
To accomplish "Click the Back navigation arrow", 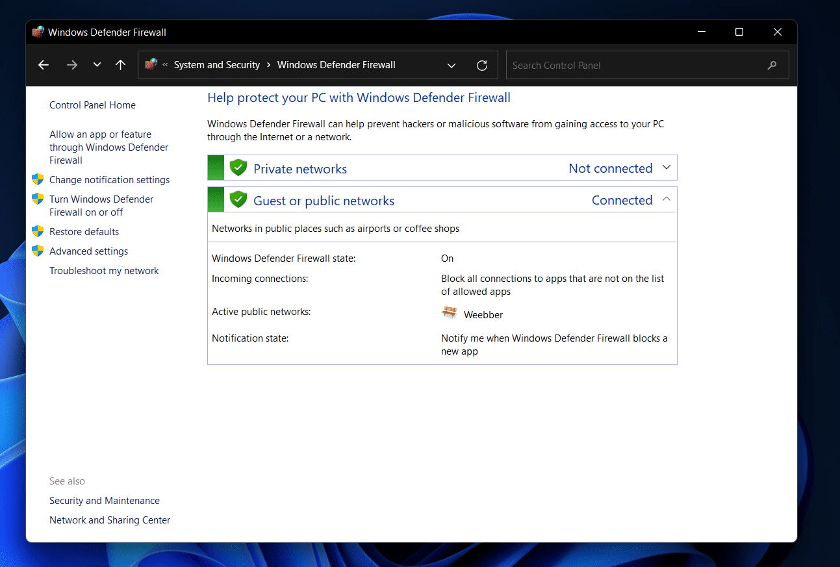I will pyautogui.click(x=44, y=65).
